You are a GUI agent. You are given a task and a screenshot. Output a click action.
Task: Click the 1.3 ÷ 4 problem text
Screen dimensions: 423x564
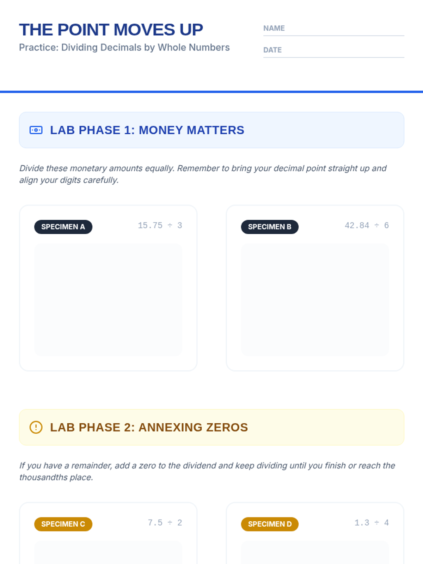point(372,523)
